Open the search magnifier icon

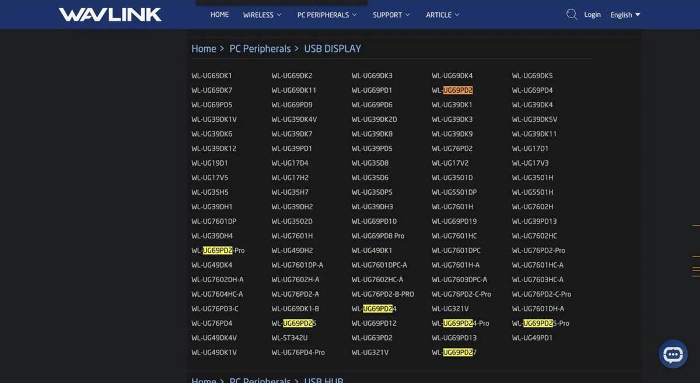coord(572,15)
